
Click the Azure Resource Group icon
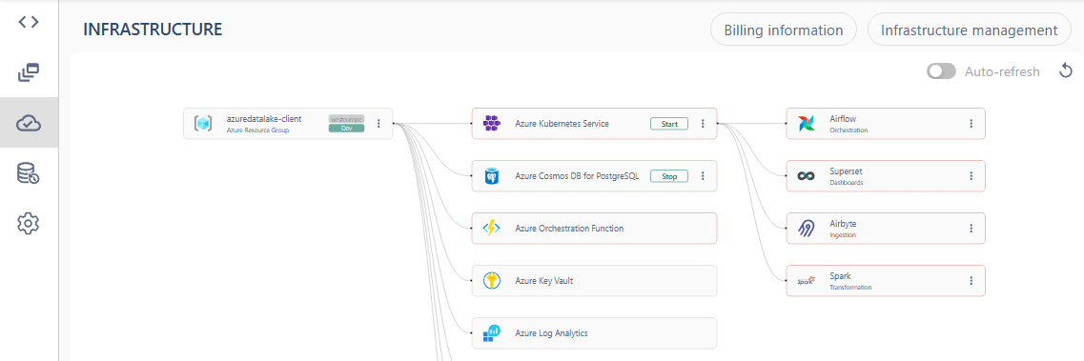tap(202, 124)
